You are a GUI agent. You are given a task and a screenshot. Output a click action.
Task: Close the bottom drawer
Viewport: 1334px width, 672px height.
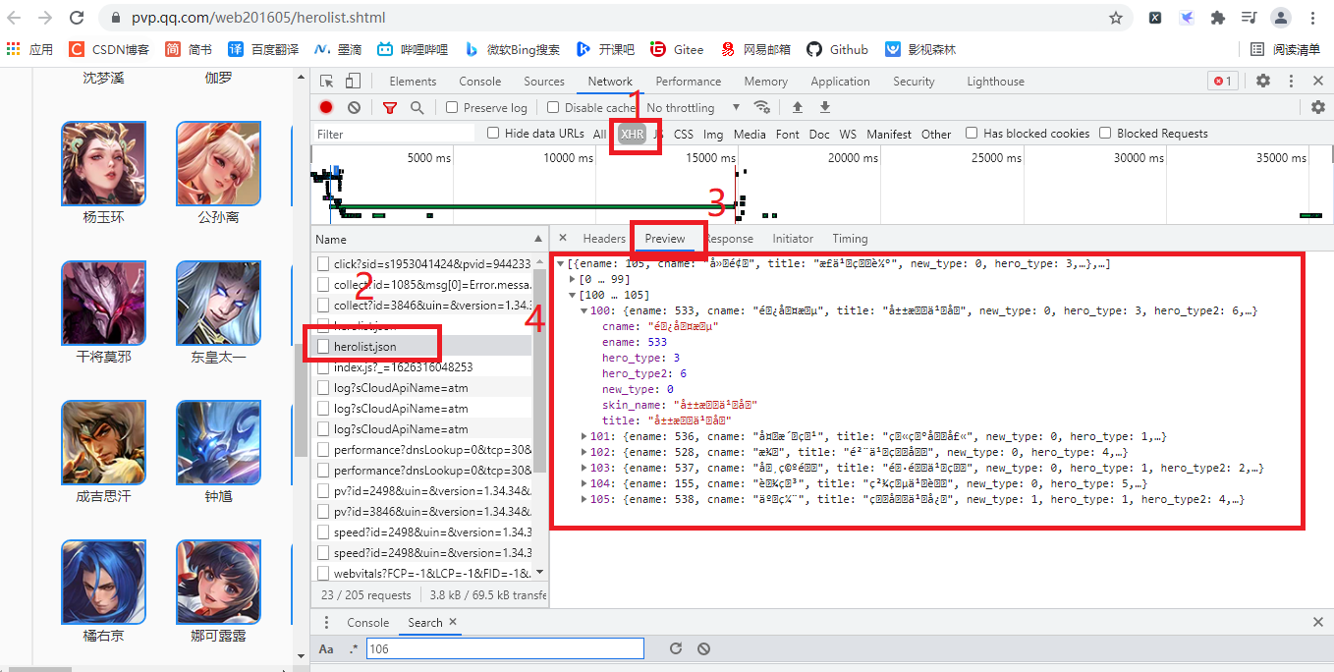(1318, 622)
